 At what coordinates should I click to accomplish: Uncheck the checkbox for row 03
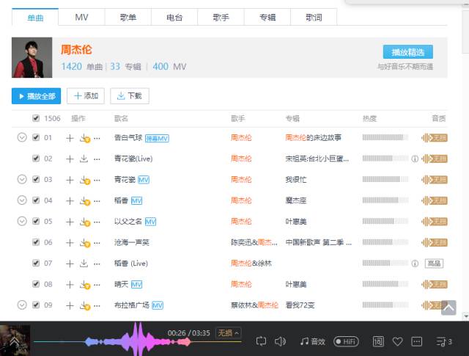point(36,179)
